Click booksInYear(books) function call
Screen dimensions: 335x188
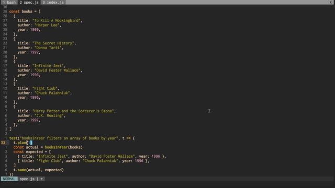tap(64, 147)
